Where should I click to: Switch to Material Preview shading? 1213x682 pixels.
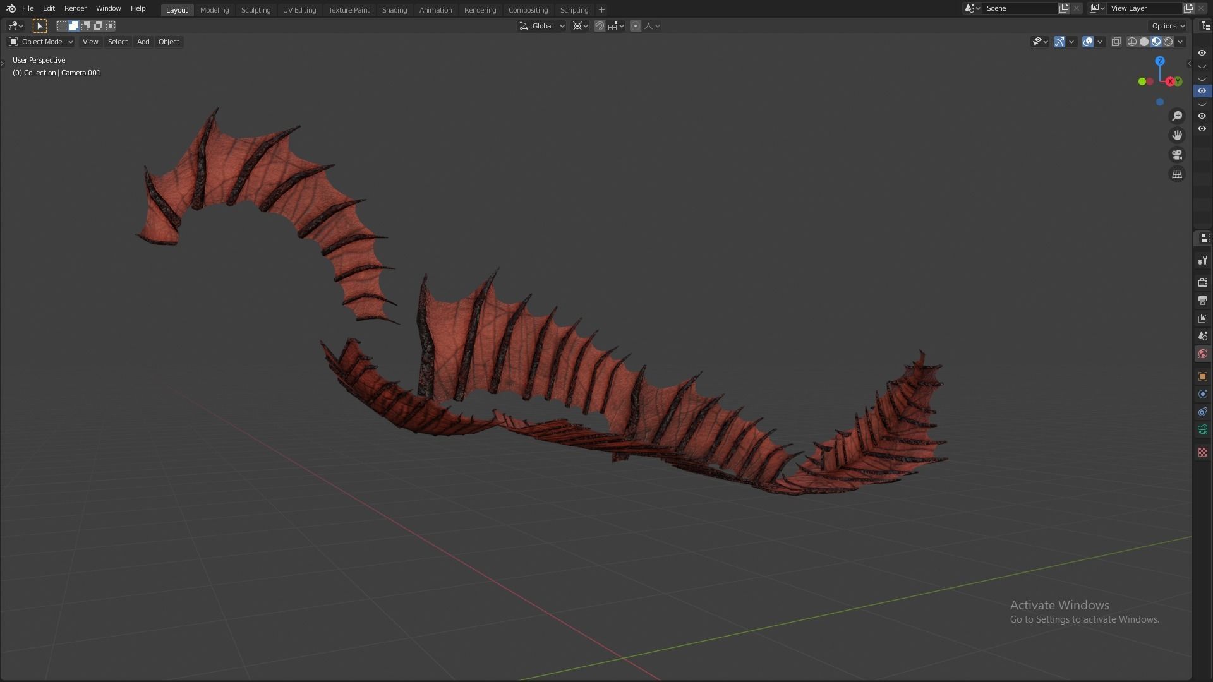pyautogui.click(x=1156, y=42)
